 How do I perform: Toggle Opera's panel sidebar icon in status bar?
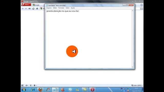(x=23, y=85)
